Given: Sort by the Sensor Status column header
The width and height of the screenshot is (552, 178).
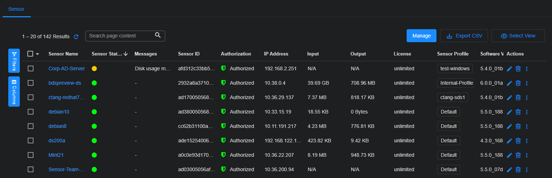Looking at the screenshot, I should 107,54.
